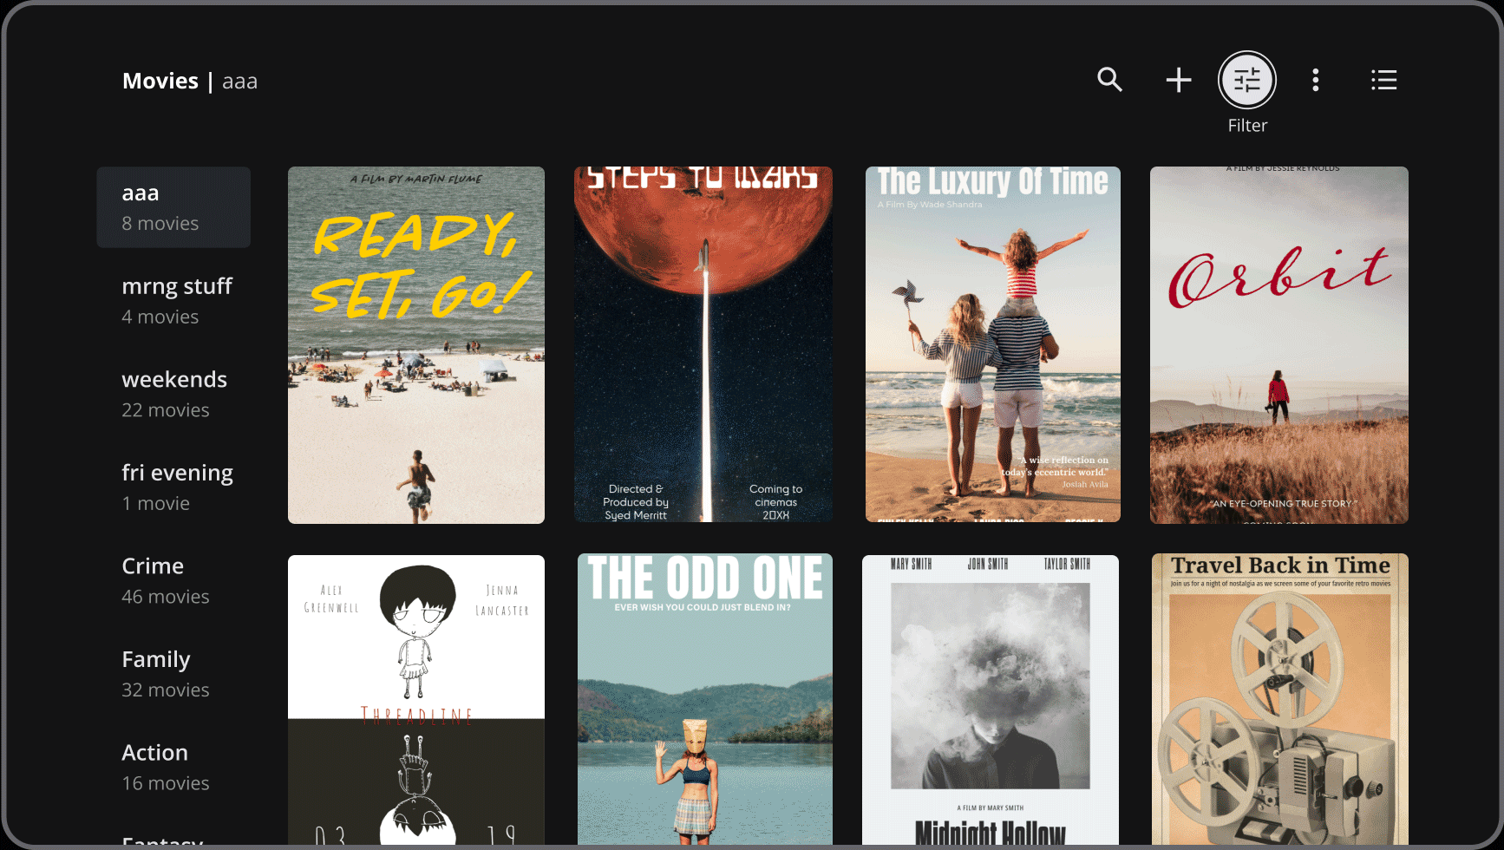Open the Travel Back in Time poster
Image resolution: width=1504 pixels, height=850 pixels.
tap(1280, 700)
